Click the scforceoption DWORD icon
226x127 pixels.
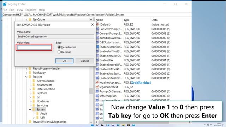tap(97, 96)
